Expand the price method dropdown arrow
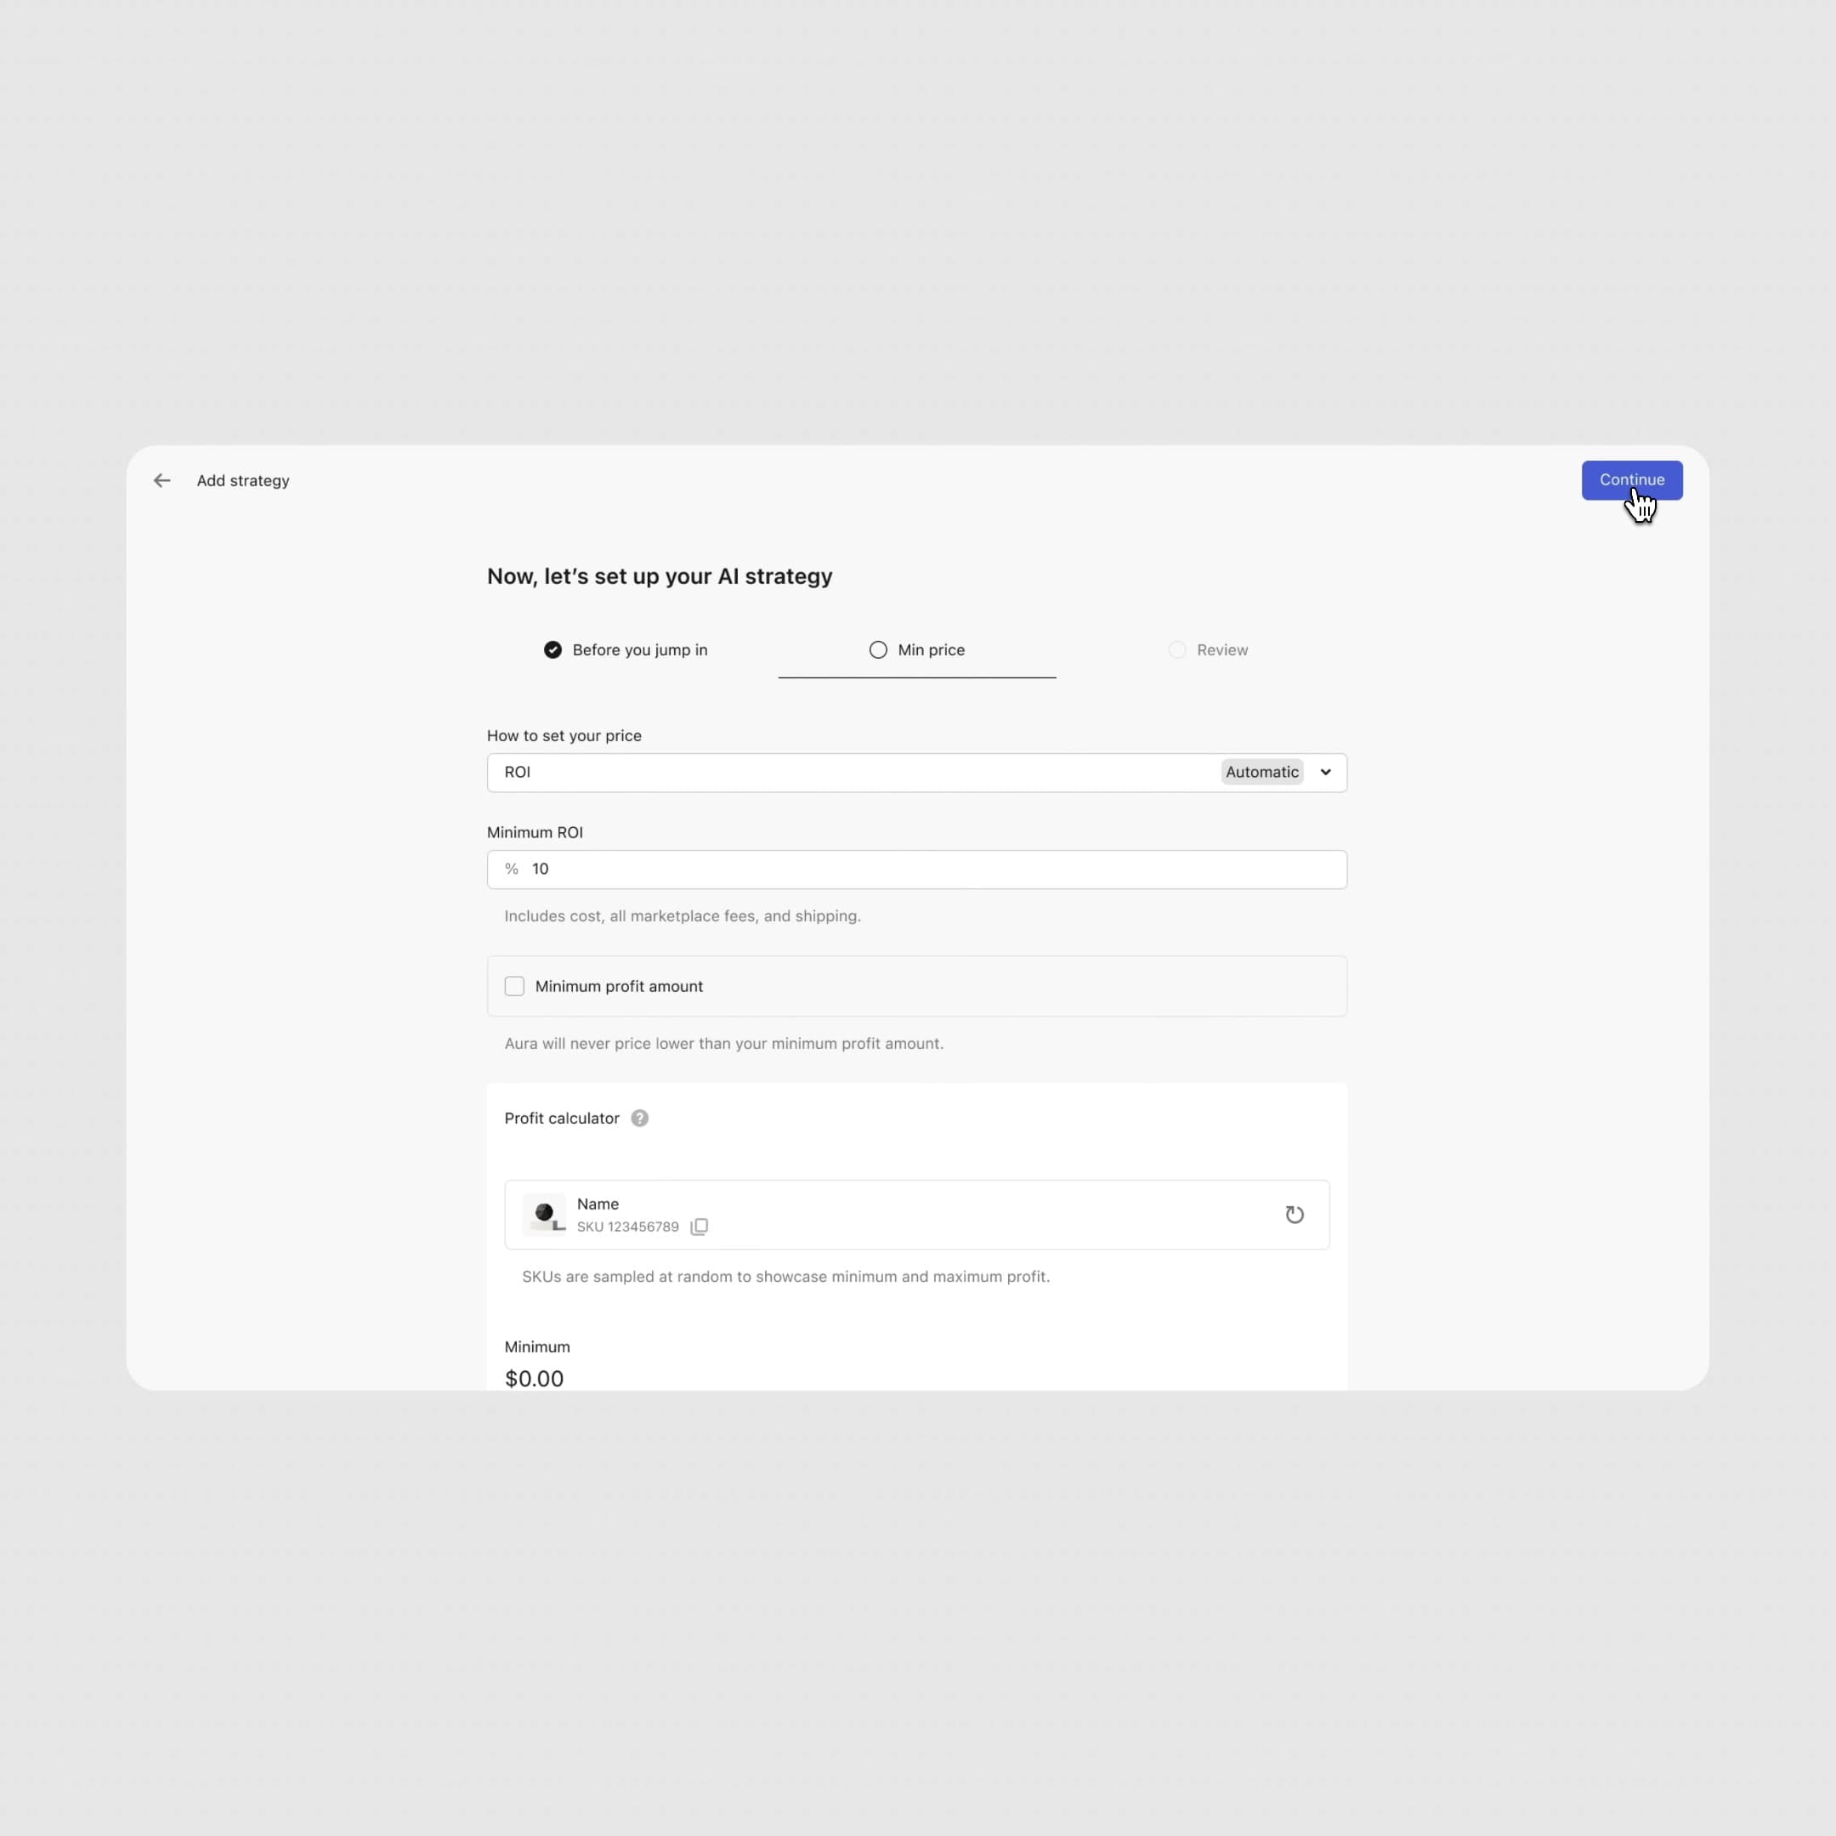The image size is (1836, 1836). point(1326,773)
